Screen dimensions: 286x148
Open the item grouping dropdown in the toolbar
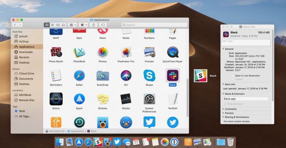pyautogui.click(x=73, y=25)
